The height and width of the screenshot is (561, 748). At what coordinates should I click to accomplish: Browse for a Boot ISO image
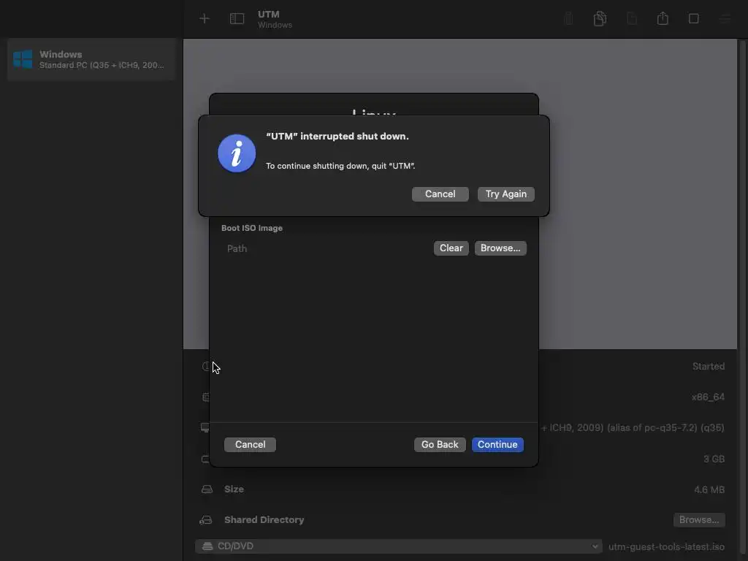pos(500,248)
